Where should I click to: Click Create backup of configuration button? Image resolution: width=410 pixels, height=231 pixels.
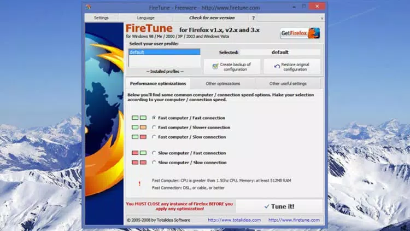click(232, 67)
